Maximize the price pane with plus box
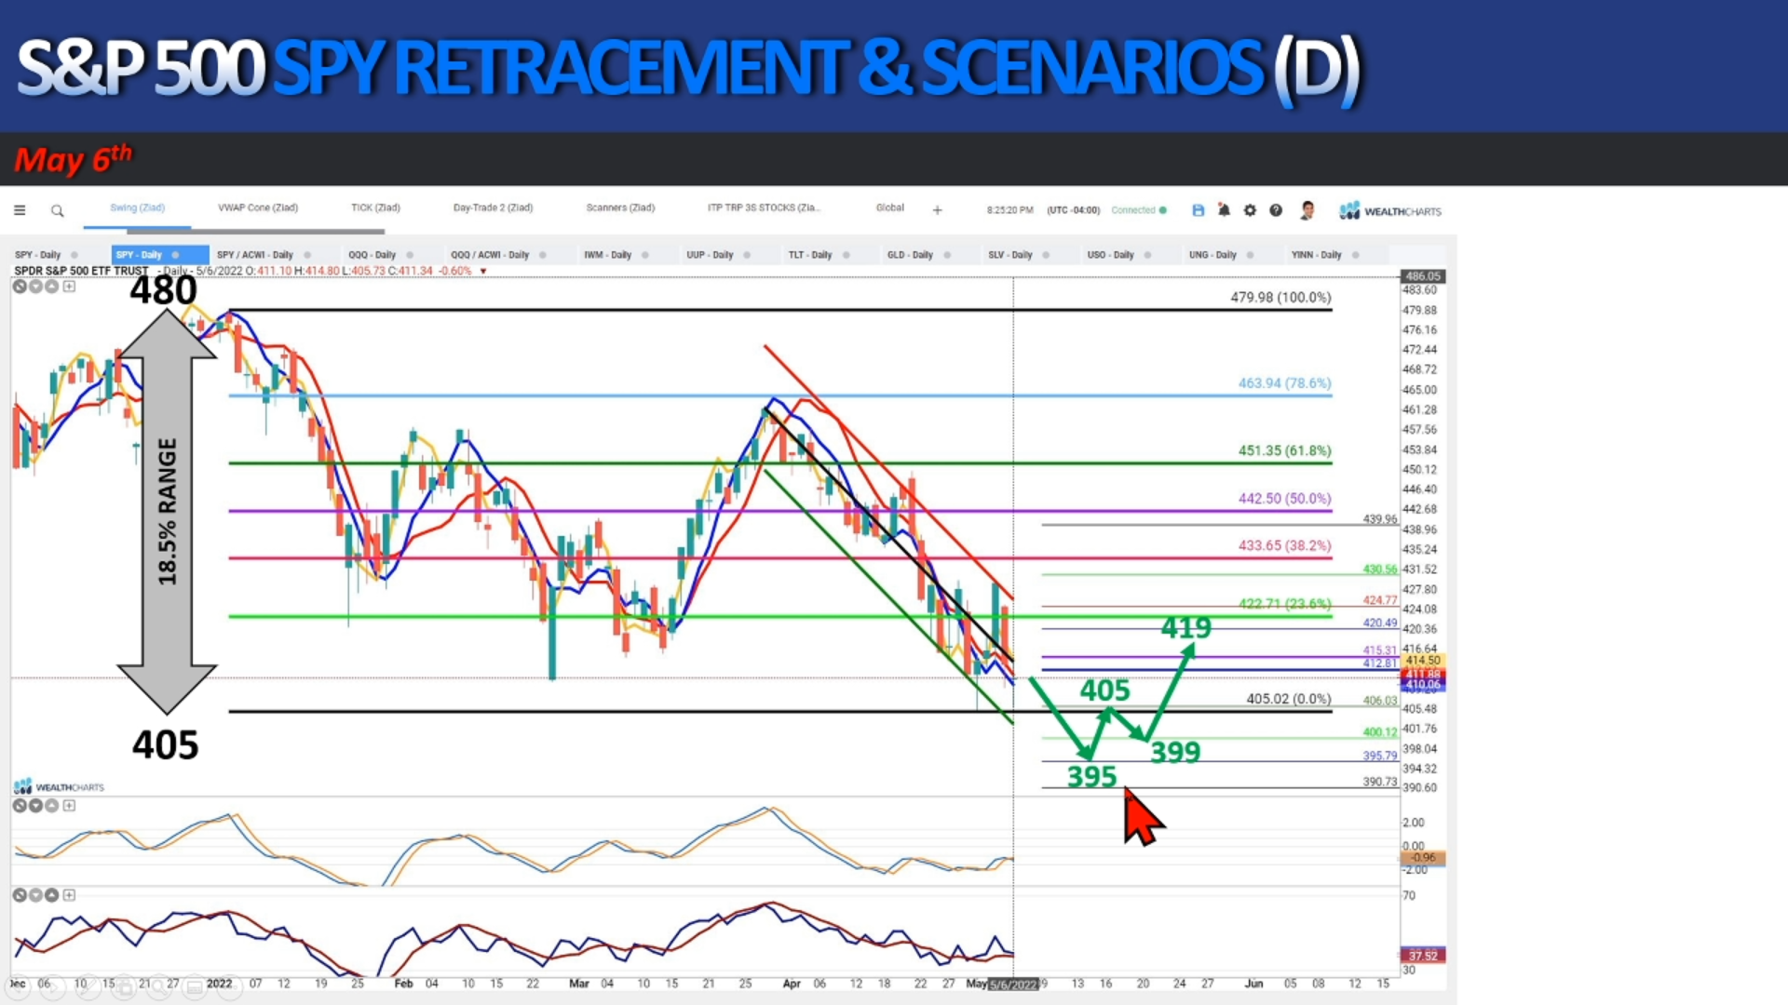The height and width of the screenshot is (1005, 1788). 69,287
